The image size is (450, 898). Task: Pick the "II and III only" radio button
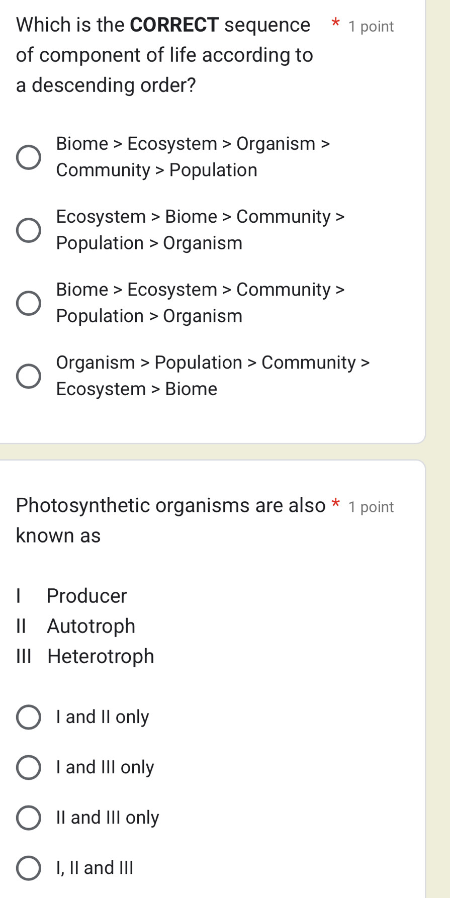pyautogui.click(x=29, y=818)
